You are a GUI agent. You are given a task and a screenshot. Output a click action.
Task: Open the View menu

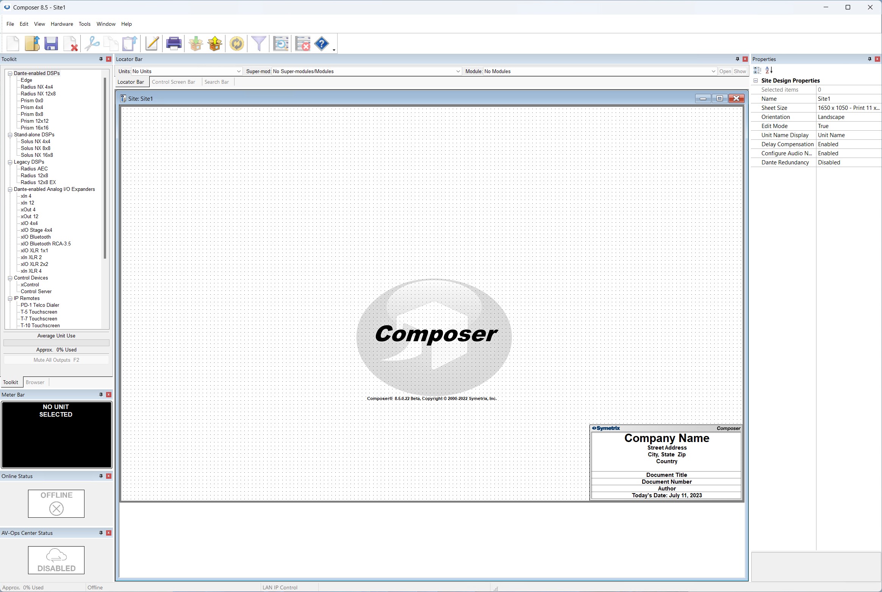pos(39,24)
